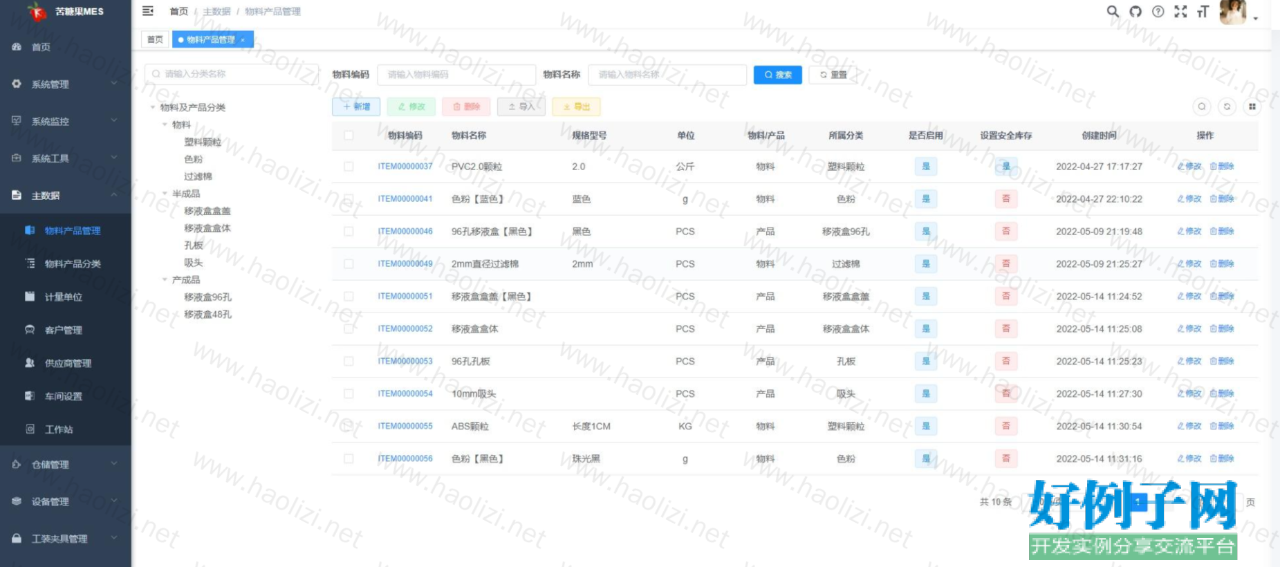Image resolution: width=1280 pixels, height=567 pixels.
Task: Expand the 系统管理 sidebar menu
Action: [x=65, y=84]
